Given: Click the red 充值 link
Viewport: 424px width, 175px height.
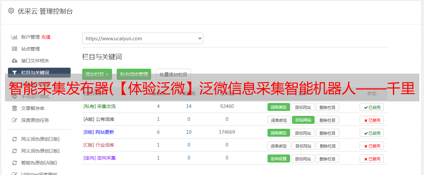Looking at the screenshot, I should (46, 37).
